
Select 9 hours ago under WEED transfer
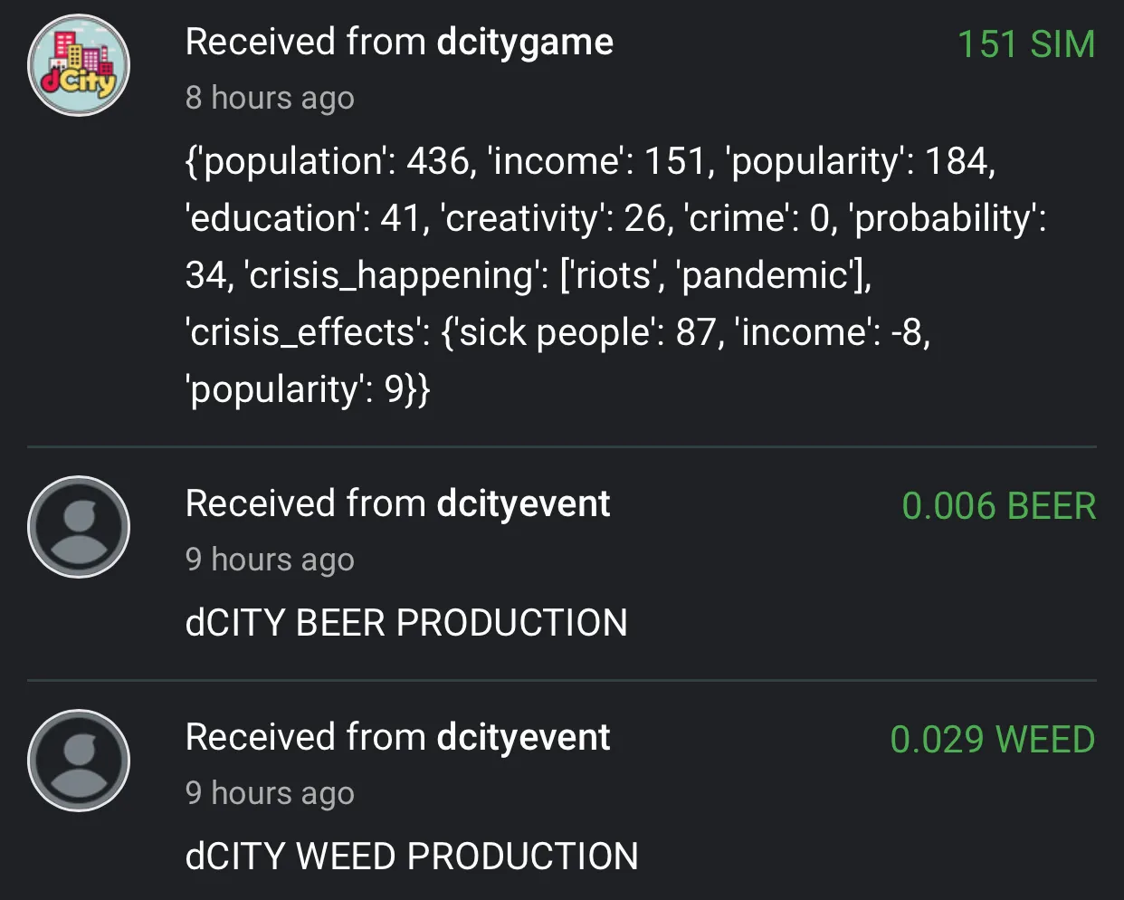click(x=270, y=793)
